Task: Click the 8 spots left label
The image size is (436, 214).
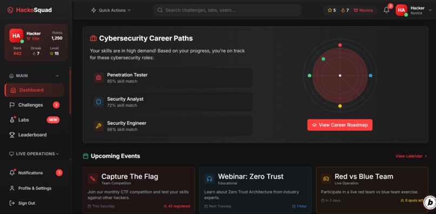Action: (412, 200)
